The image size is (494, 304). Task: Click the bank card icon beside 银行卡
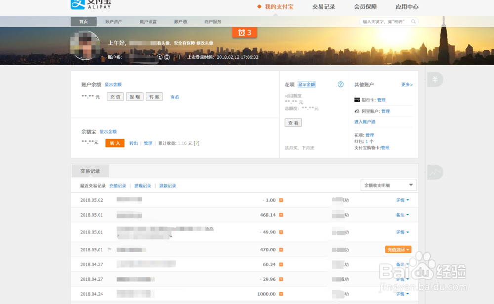(x=357, y=99)
